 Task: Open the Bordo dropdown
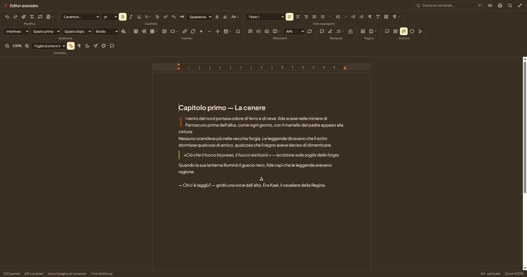coord(106,31)
